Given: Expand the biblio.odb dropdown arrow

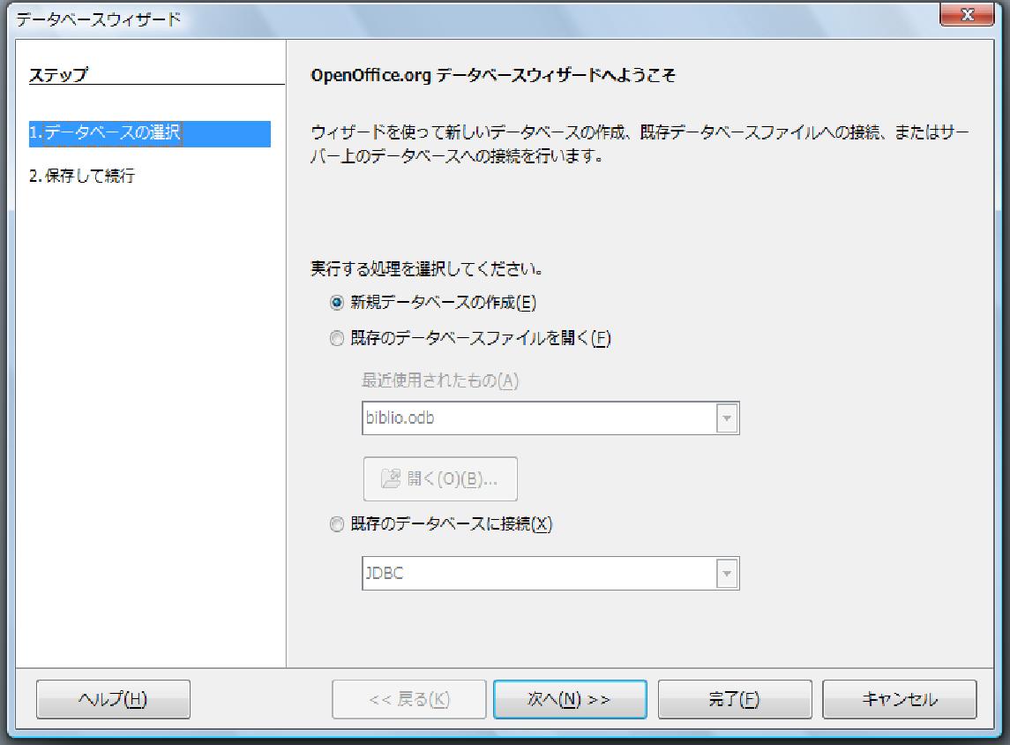Looking at the screenshot, I should coord(727,418).
